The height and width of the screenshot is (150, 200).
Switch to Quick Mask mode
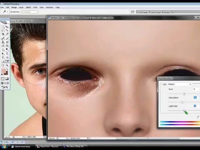coord(7,79)
